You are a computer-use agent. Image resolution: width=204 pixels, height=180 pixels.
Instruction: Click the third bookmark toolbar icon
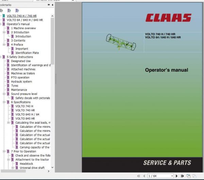(17, 11)
